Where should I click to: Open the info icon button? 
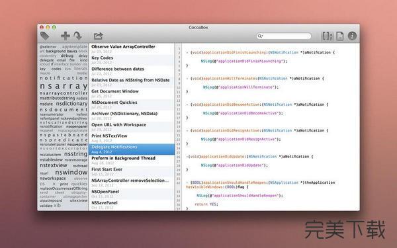pyautogui.click(x=352, y=36)
